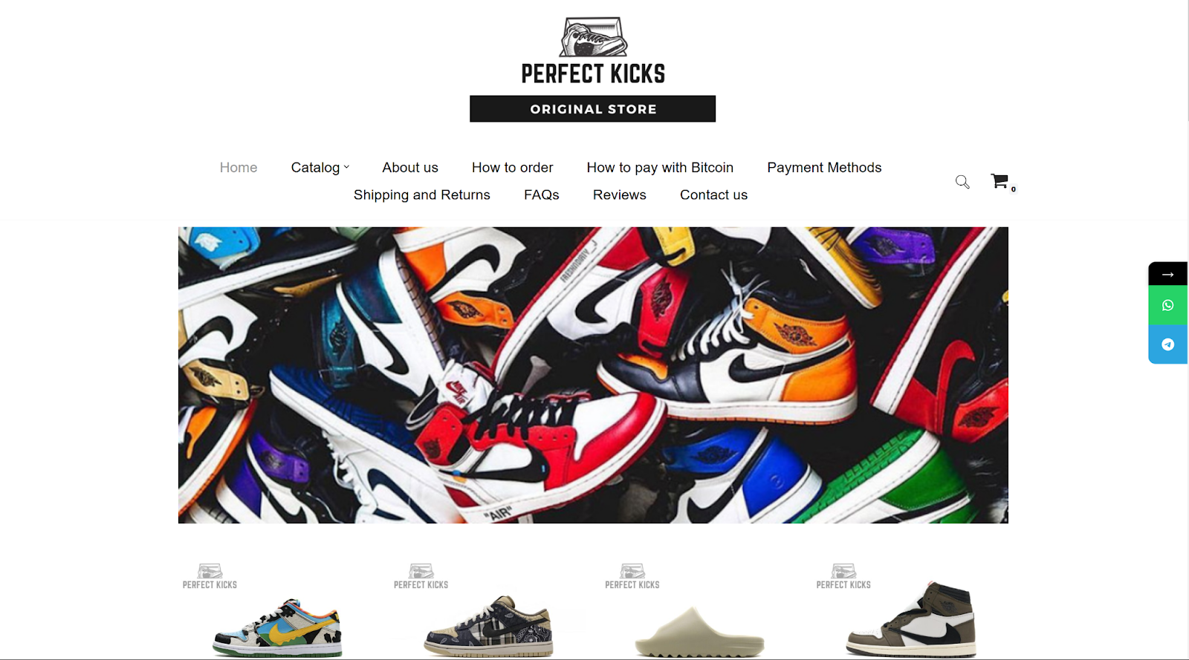Viewport: 1189px width, 660px height.
Task: Click the Perfect Kicks sneaker logo
Action: (x=593, y=50)
